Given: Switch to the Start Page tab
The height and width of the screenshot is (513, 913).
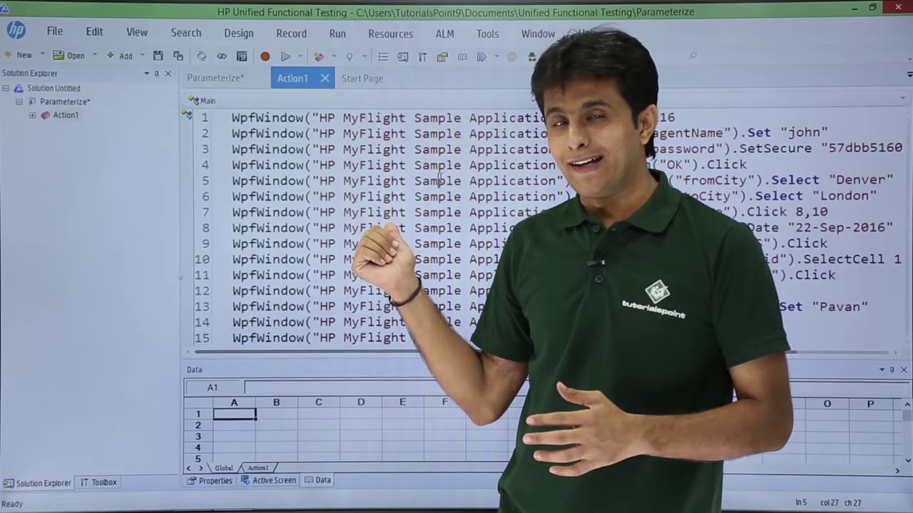Looking at the screenshot, I should click(362, 78).
